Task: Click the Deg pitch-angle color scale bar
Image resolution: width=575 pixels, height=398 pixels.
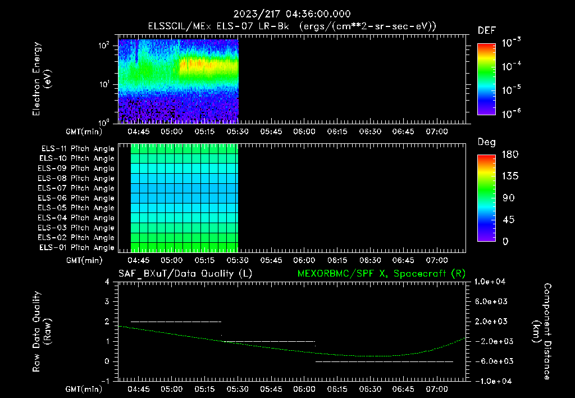Action: [x=486, y=198]
